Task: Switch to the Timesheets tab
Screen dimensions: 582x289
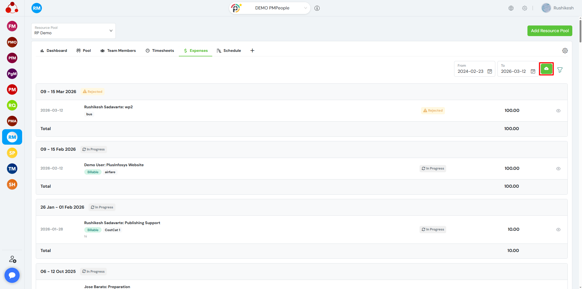Action: [x=160, y=51]
